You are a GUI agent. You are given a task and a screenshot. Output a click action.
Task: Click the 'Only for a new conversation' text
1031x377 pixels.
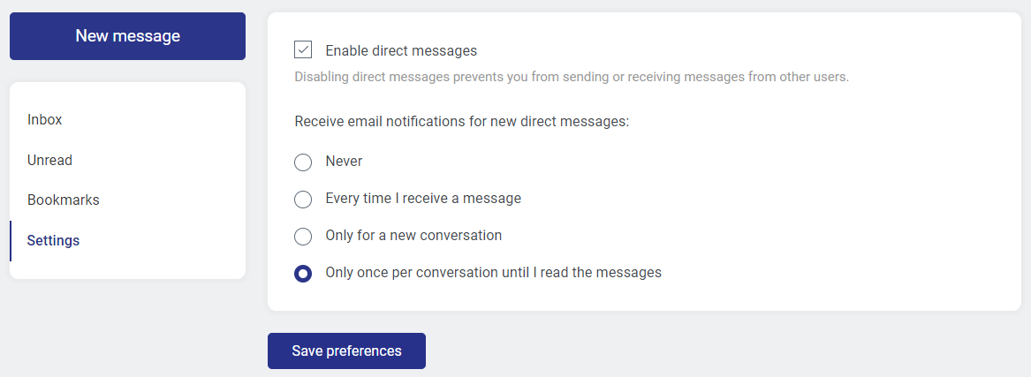(413, 236)
